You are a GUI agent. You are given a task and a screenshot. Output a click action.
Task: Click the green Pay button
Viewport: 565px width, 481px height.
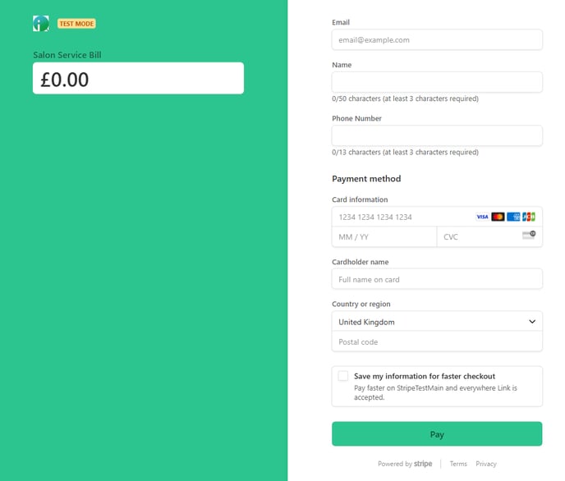coord(437,434)
